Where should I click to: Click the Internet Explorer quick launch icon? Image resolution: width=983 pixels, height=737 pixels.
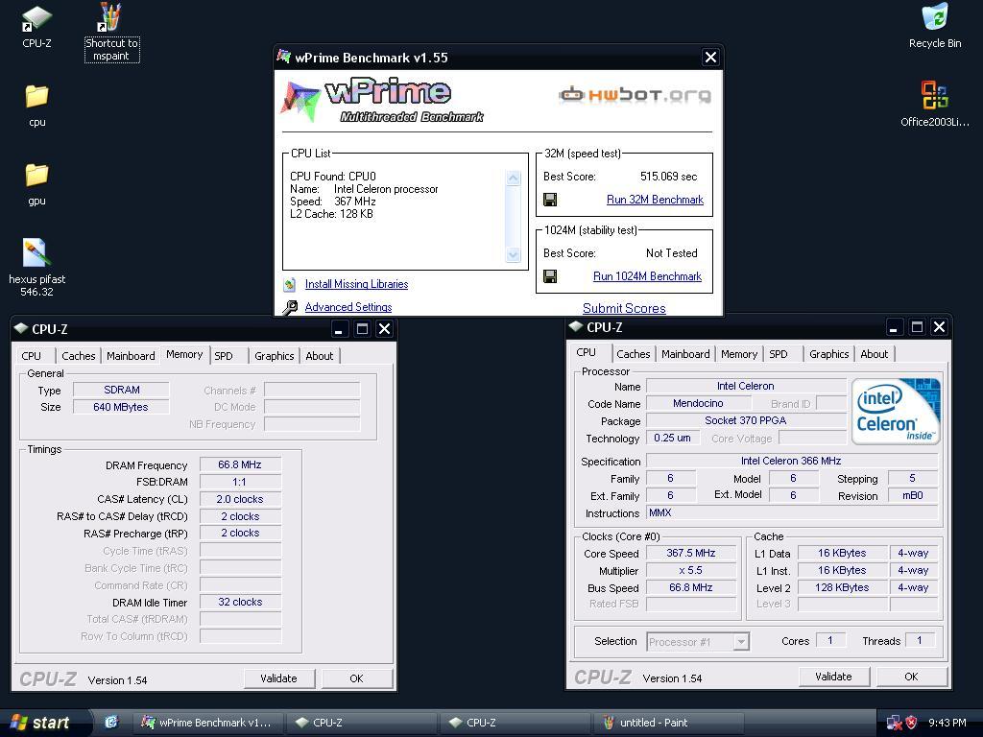pyautogui.click(x=111, y=723)
